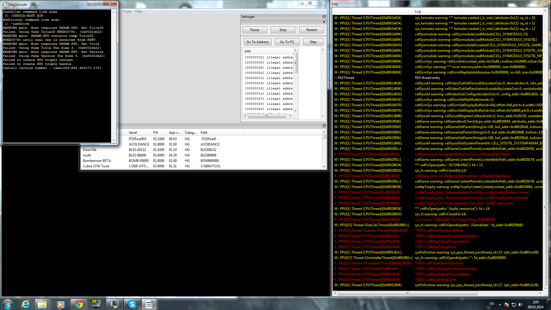The width and height of the screenshot is (551, 310).
Task: Float the Debugger panel using its dock icon
Action: [x=324, y=17]
